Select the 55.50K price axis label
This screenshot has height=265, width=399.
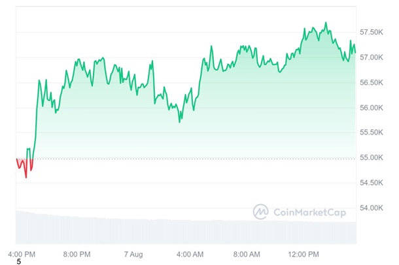coord(376,132)
